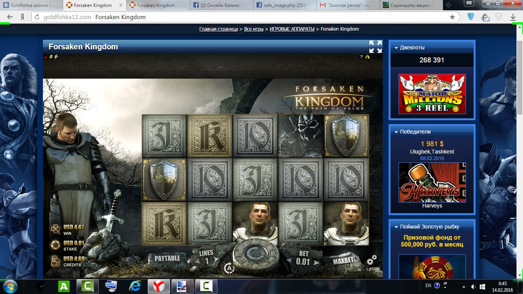Screen dimensions: 523x294
Task: Click the EN language indicator in the taskbar
Action: pos(428,286)
